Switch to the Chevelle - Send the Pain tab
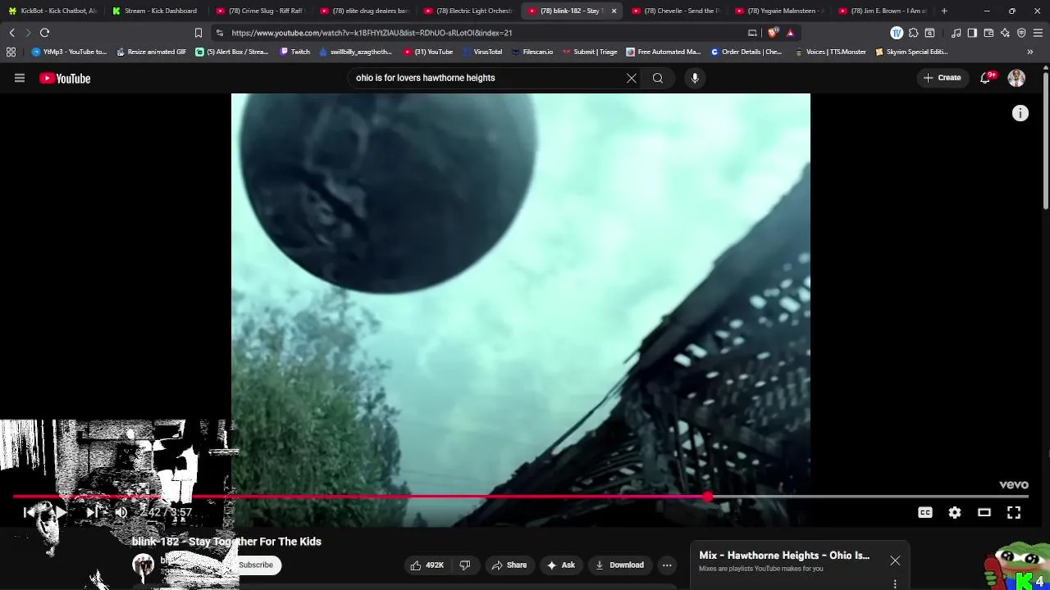Viewport: 1050px width, 590px height. point(675,11)
